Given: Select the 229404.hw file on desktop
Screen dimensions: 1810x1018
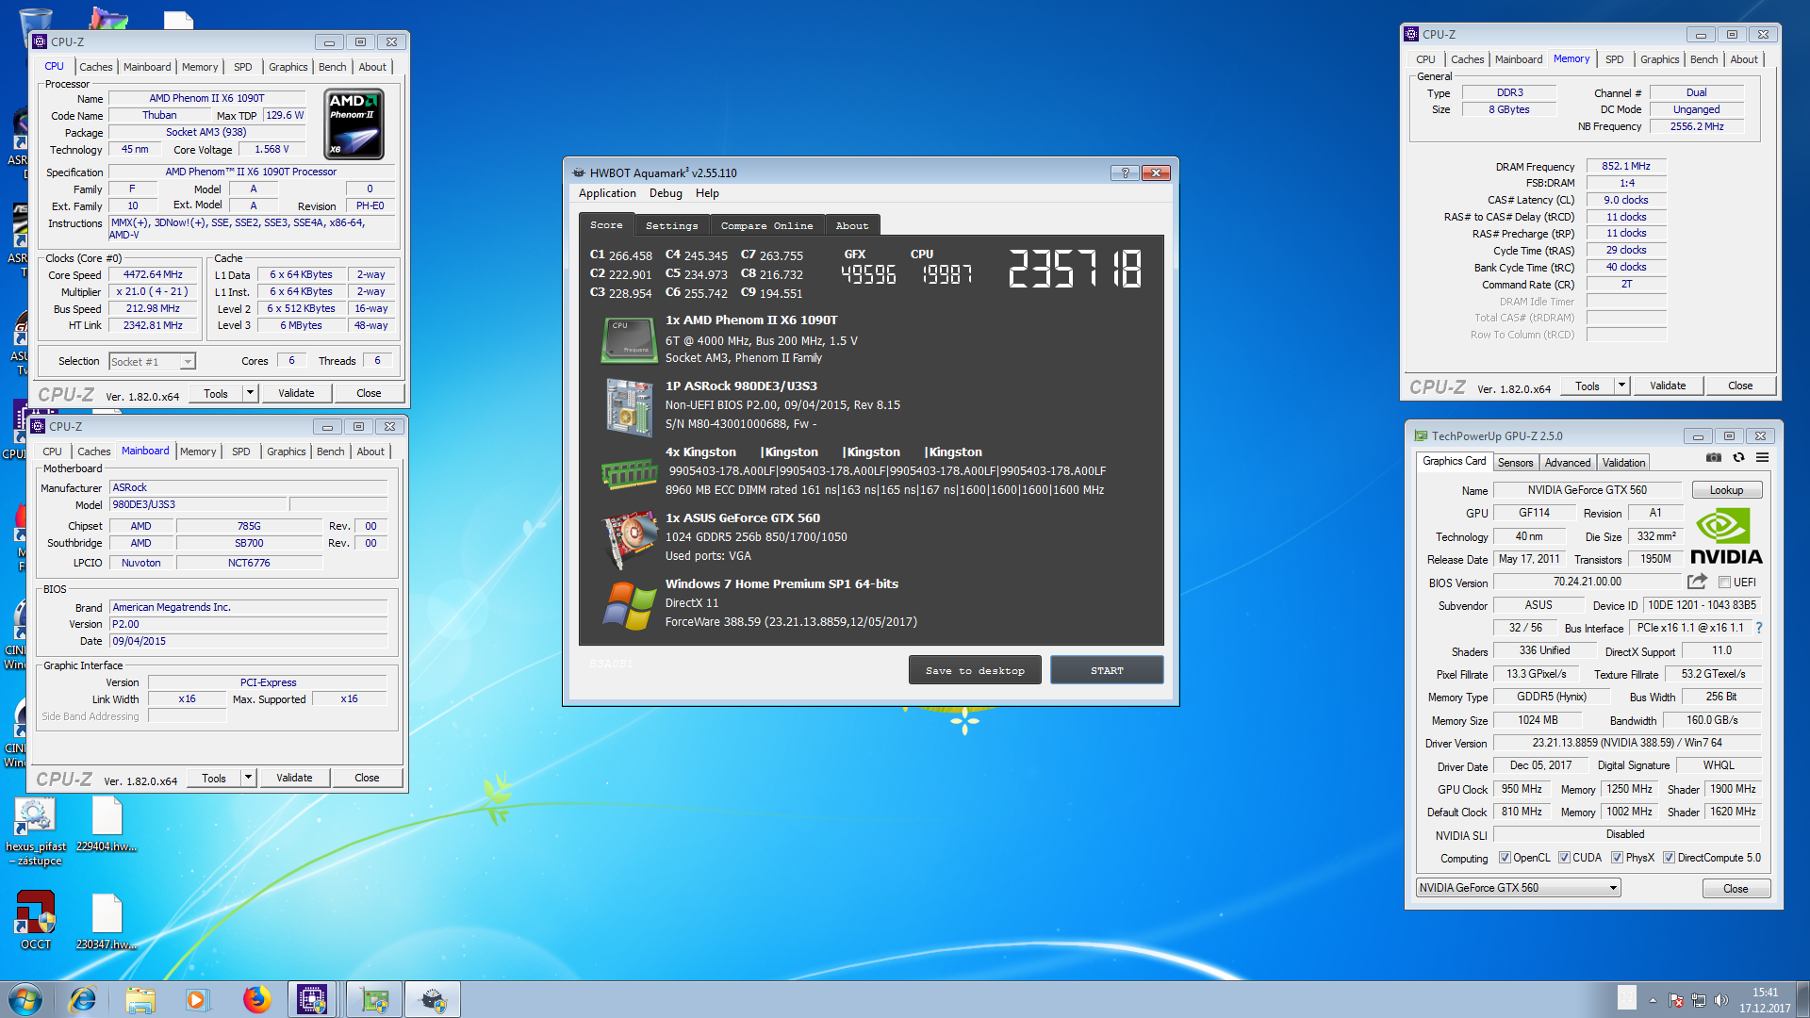Looking at the screenshot, I should pyautogui.click(x=107, y=824).
